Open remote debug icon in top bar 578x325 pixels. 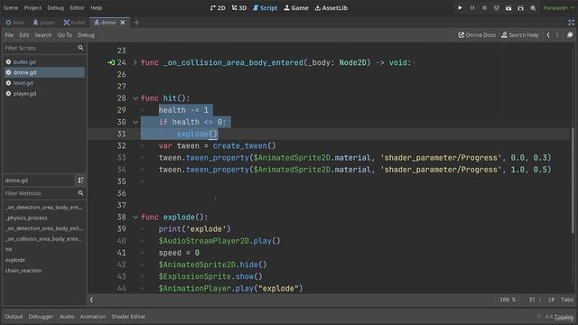tap(497, 8)
